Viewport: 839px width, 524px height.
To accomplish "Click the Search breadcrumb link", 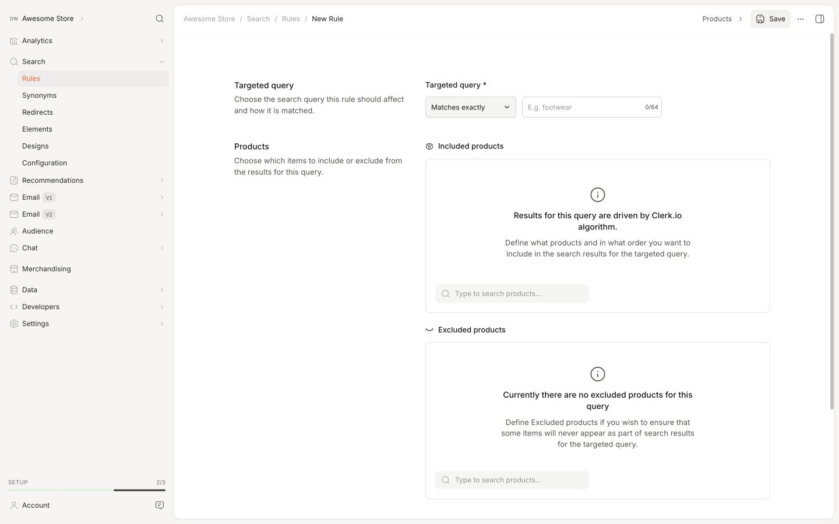I will (x=258, y=19).
